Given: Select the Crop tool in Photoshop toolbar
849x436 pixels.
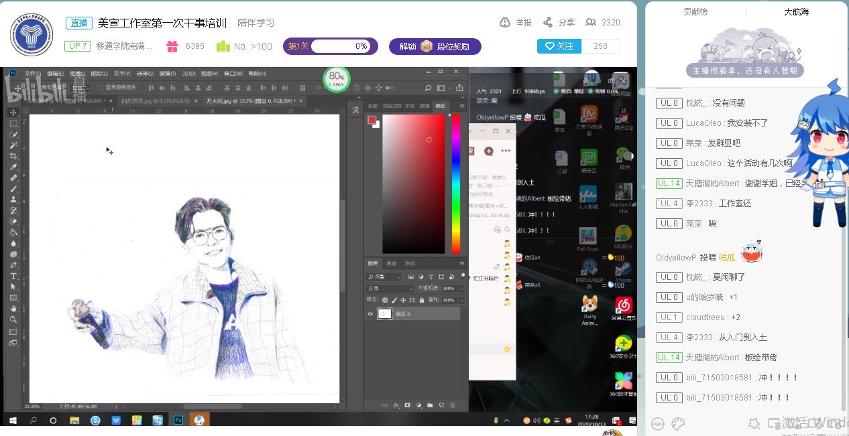Looking at the screenshot, I should click(13, 156).
